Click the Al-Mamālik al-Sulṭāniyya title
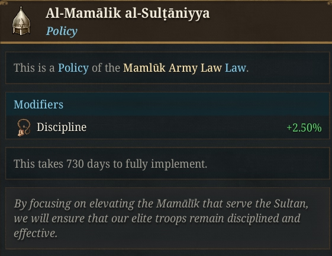The height and width of the screenshot is (256, 332). (127, 13)
